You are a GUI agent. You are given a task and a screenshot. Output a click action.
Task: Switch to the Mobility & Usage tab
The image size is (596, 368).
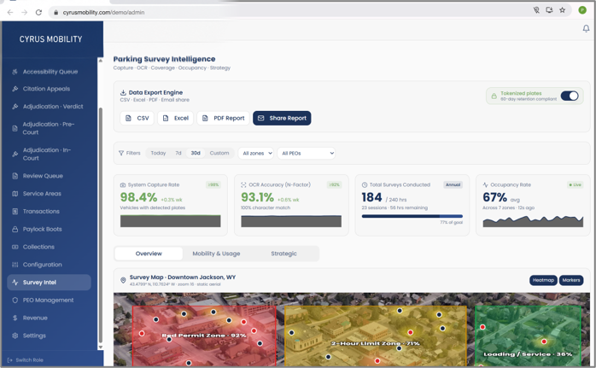point(216,254)
